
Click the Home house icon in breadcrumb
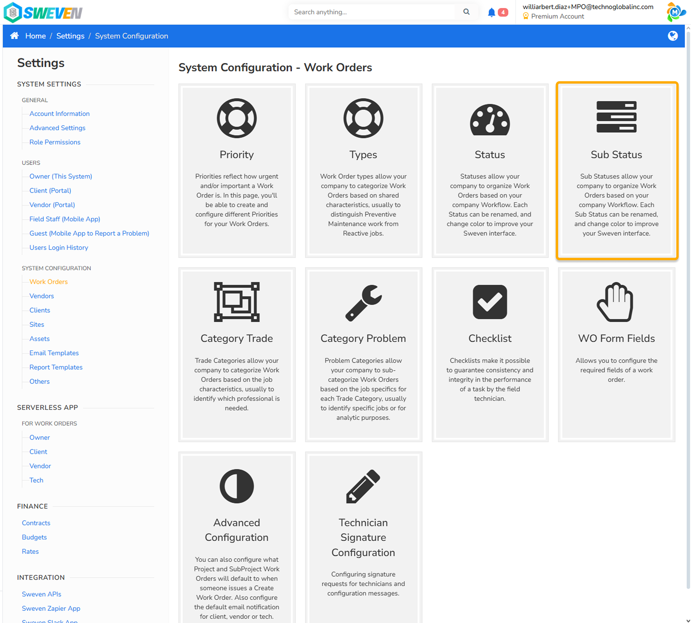[14, 35]
